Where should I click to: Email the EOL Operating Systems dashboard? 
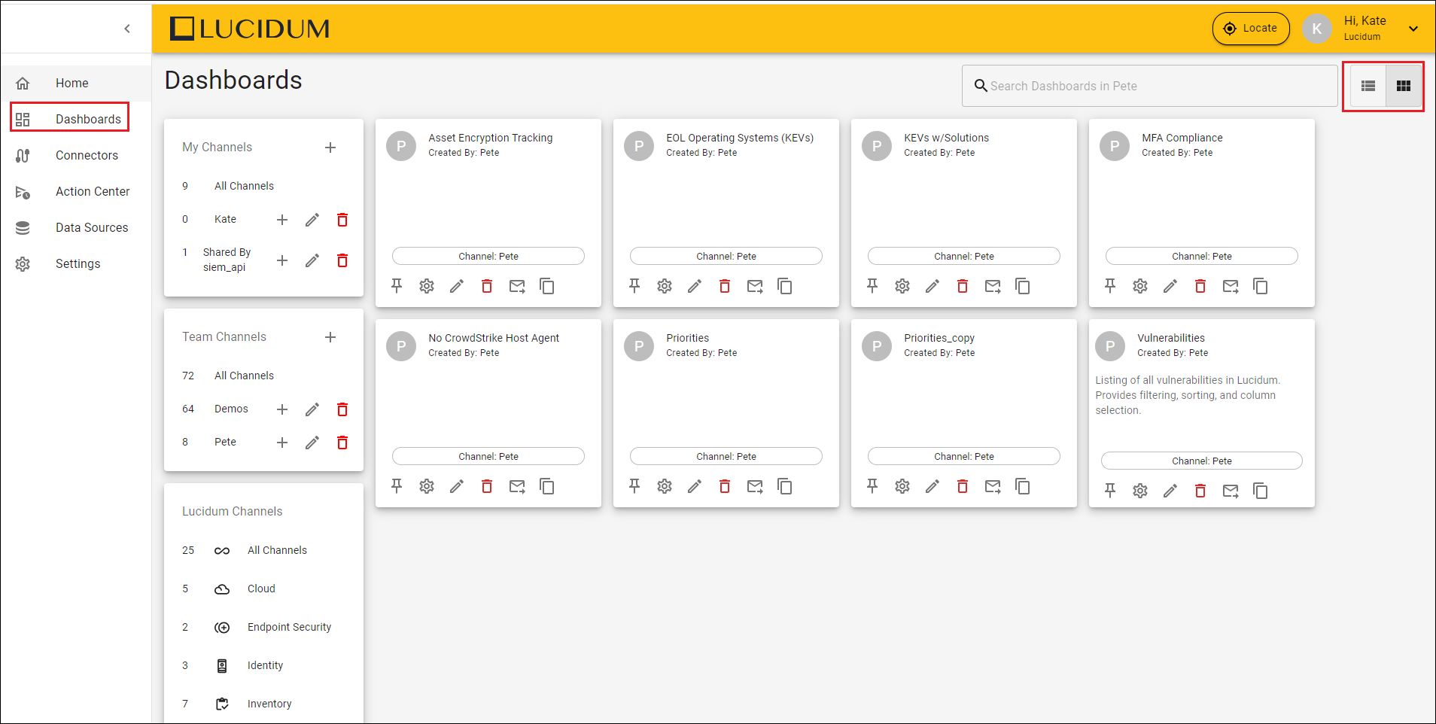[755, 286]
